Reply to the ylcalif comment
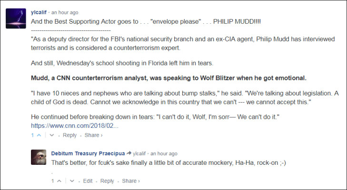This screenshot has height=190, width=347. click(x=69, y=135)
